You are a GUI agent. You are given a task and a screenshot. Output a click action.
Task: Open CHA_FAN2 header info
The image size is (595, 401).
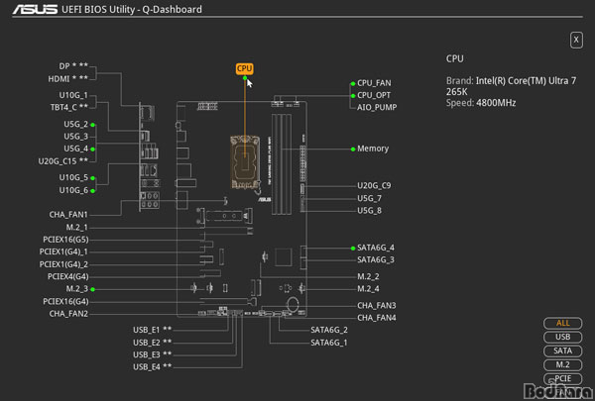68,314
